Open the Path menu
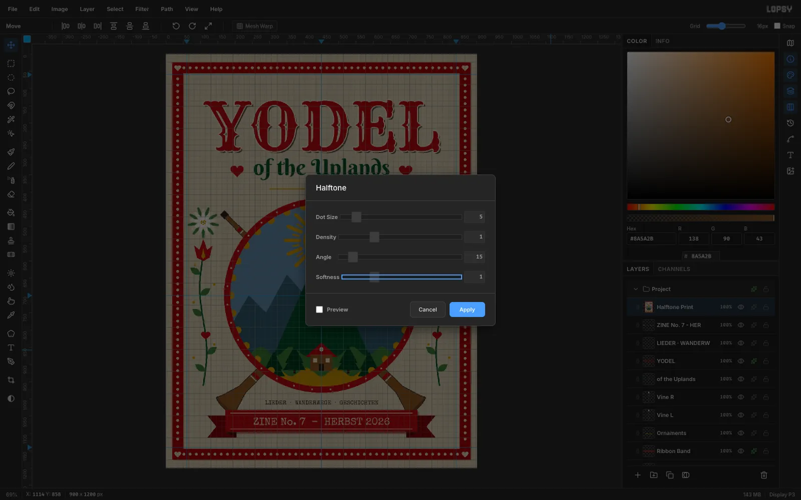 167,9
